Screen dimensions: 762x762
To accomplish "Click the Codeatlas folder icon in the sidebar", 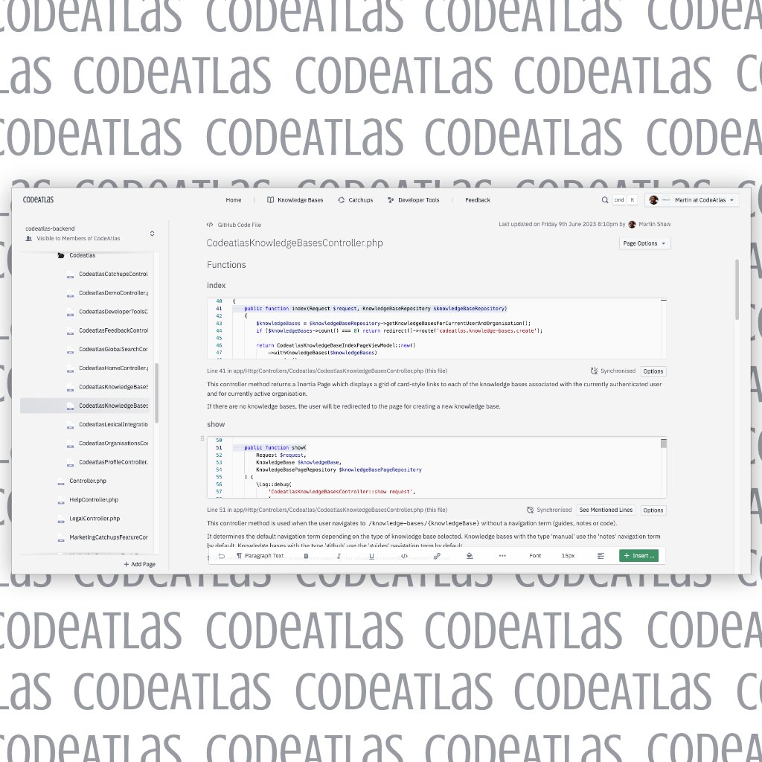I will (61, 255).
